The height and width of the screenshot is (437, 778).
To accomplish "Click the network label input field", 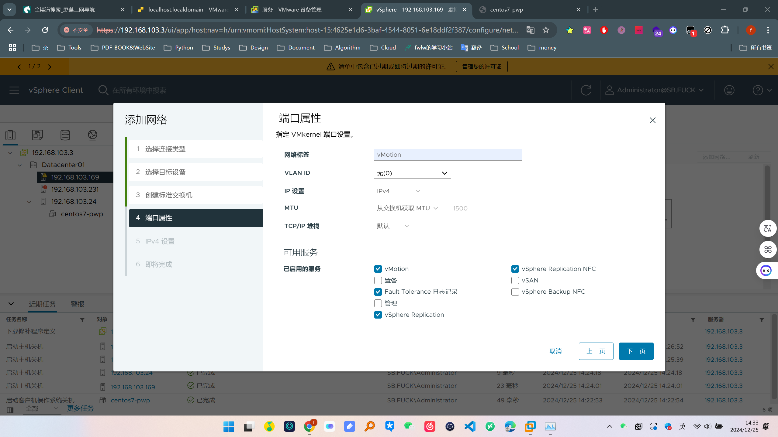I will pyautogui.click(x=448, y=155).
